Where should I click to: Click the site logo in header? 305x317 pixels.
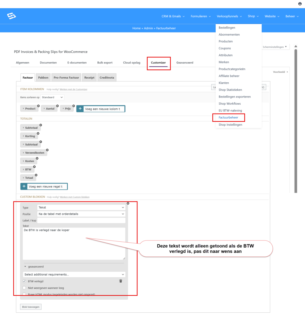11,16
